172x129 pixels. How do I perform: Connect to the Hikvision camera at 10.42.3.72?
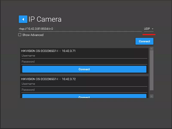click(x=84, y=96)
